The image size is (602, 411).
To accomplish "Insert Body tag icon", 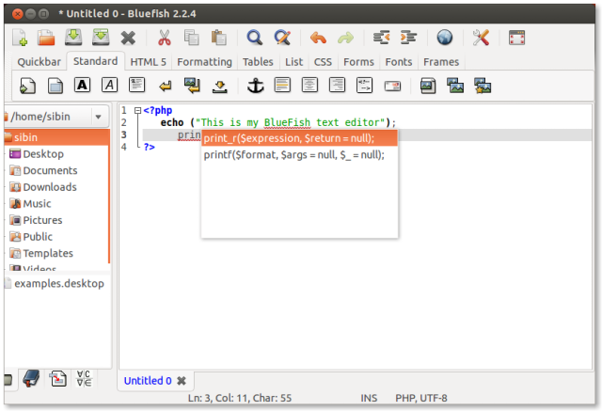I will tap(55, 86).
